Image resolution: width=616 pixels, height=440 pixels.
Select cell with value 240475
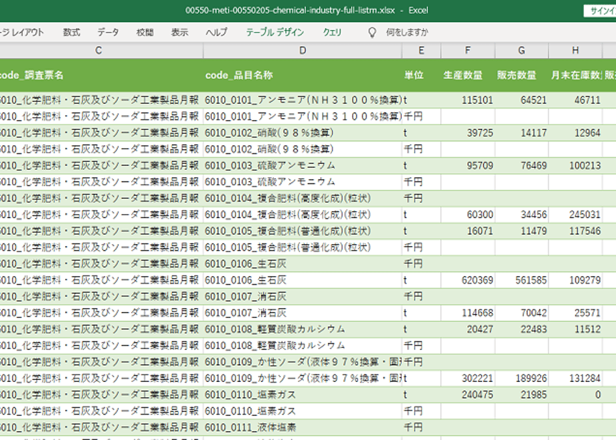pyautogui.click(x=468, y=395)
